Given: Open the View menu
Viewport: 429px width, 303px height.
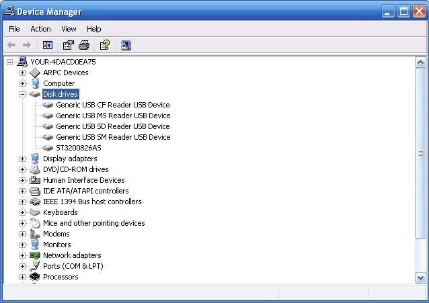Looking at the screenshot, I should 69,29.
